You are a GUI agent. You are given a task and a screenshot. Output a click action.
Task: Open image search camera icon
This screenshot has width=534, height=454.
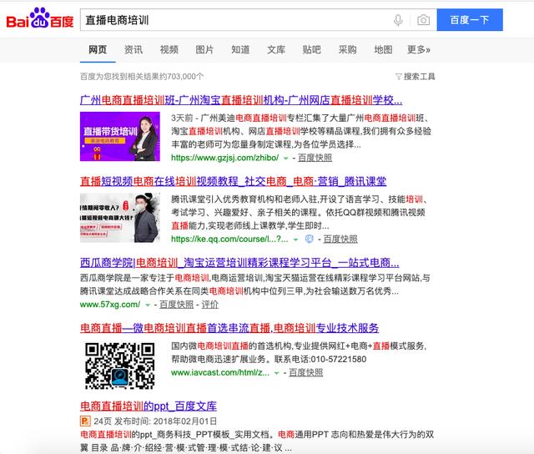point(423,20)
